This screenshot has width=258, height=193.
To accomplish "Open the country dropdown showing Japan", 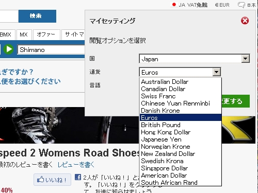I will 195,59.
